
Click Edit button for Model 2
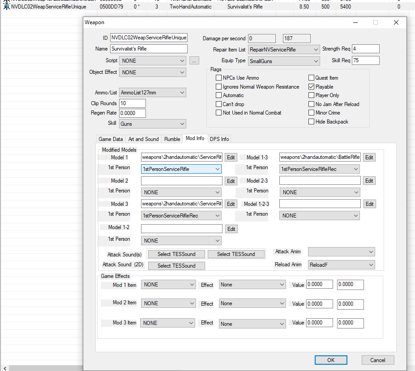[x=231, y=181]
